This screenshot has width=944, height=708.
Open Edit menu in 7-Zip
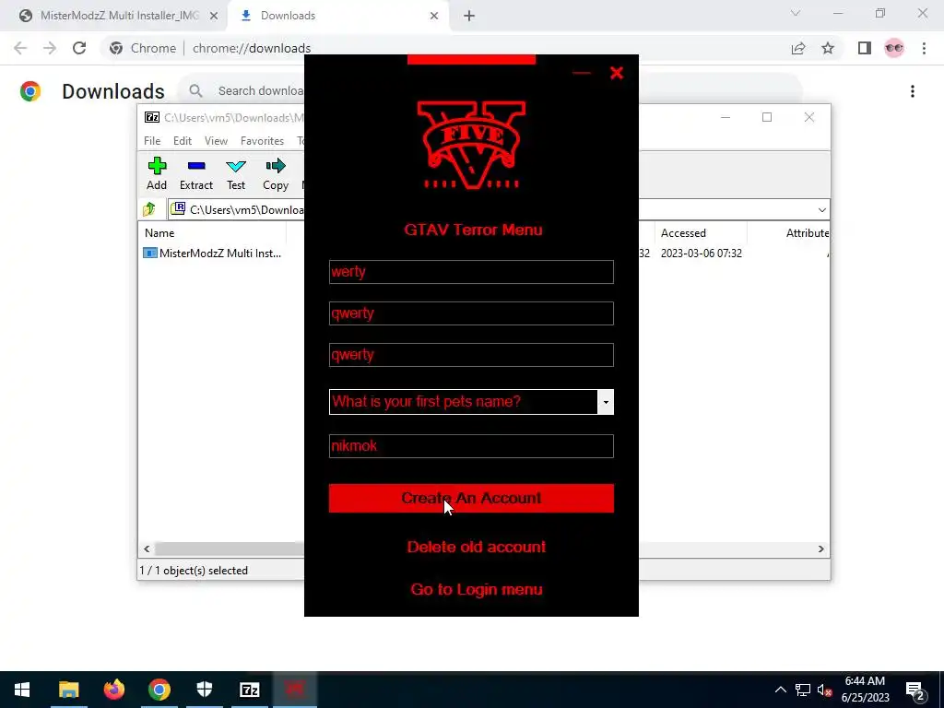click(x=183, y=141)
